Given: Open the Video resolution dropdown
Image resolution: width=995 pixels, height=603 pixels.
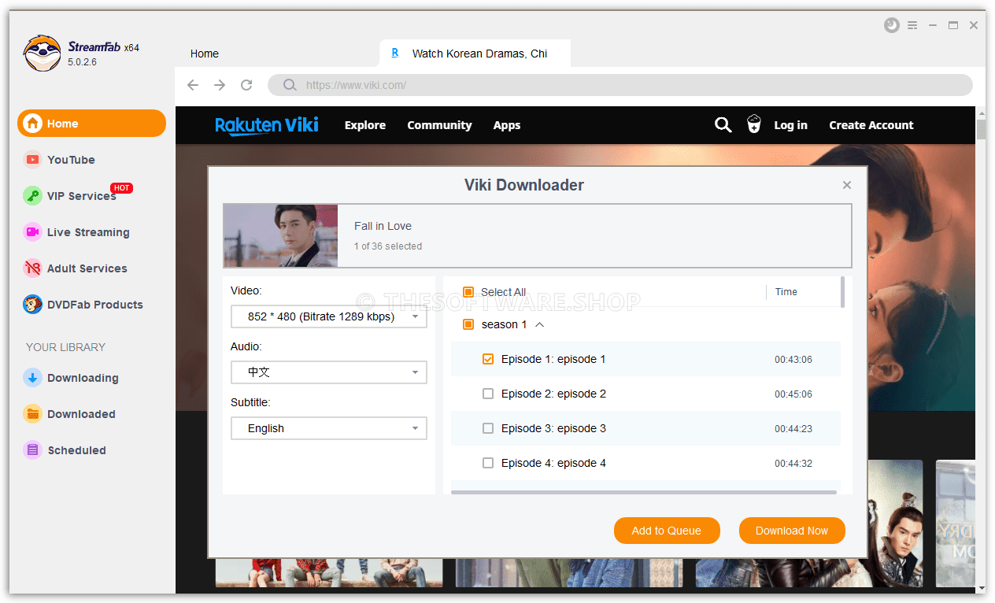Looking at the screenshot, I should pyautogui.click(x=329, y=316).
